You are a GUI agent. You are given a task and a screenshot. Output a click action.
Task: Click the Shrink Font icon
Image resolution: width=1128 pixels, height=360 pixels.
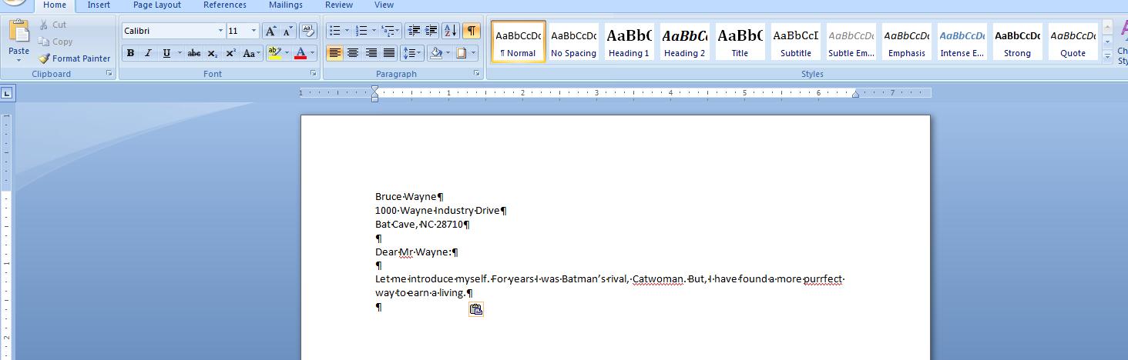pyautogui.click(x=287, y=31)
